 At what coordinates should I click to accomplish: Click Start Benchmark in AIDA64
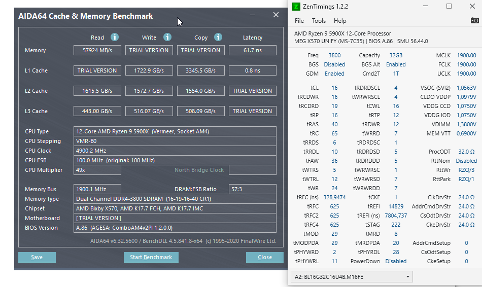tap(151, 257)
